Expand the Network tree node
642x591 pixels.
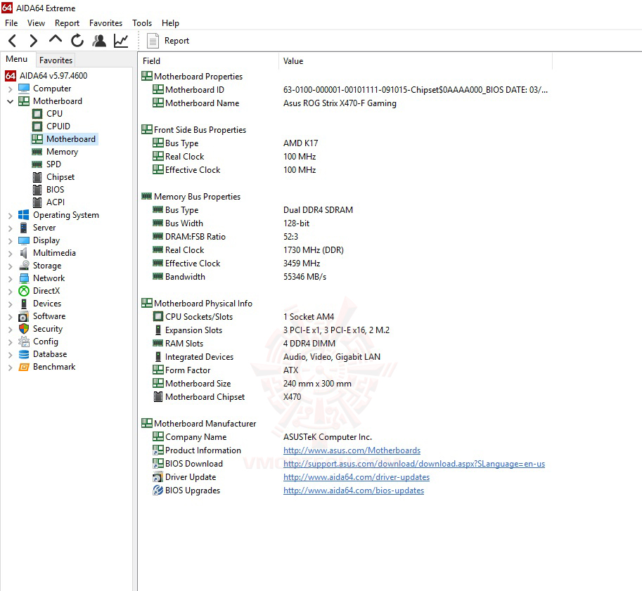click(x=11, y=279)
